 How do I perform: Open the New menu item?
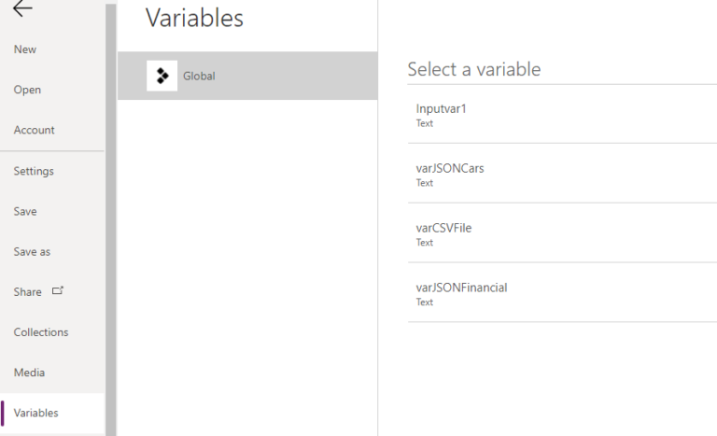pyautogui.click(x=25, y=49)
